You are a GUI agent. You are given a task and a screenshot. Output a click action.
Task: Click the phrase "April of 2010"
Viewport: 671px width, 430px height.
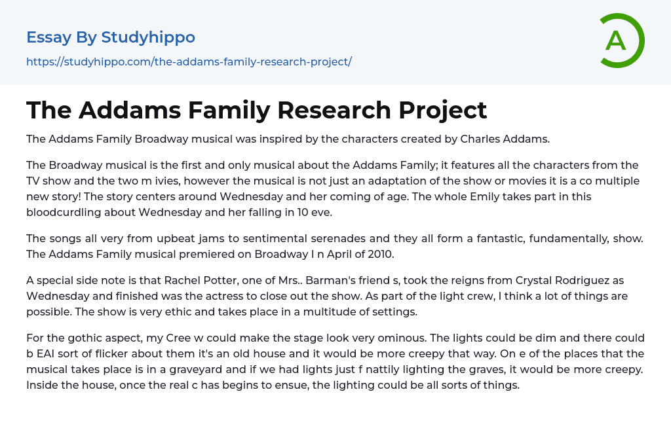point(360,254)
